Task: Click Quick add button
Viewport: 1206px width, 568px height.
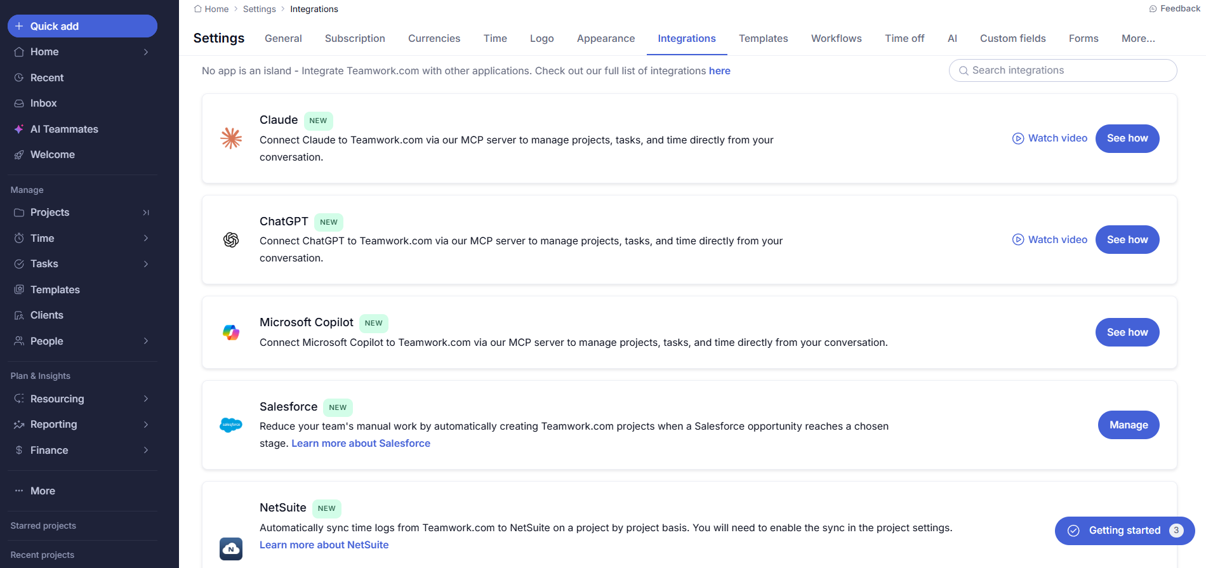Action: (x=83, y=26)
